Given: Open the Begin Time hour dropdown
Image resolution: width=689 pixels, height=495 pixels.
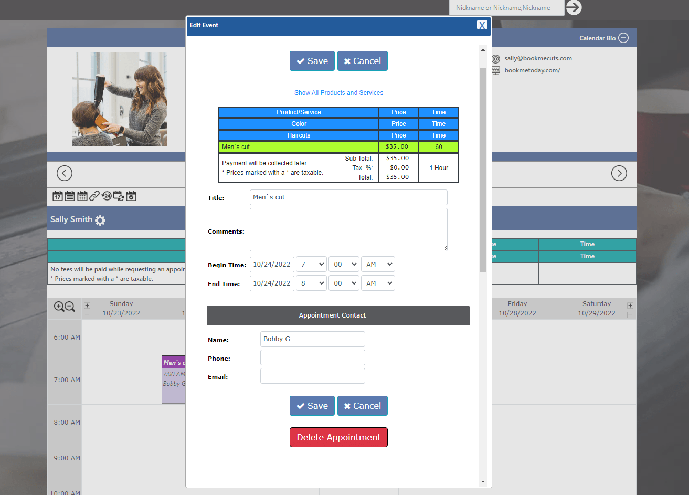Looking at the screenshot, I should coord(311,265).
